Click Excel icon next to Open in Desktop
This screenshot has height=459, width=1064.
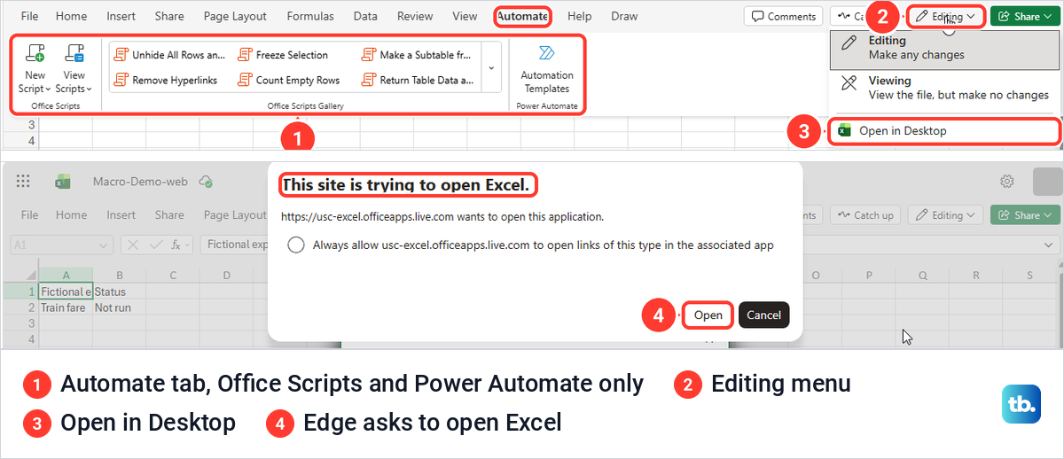[x=844, y=130]
